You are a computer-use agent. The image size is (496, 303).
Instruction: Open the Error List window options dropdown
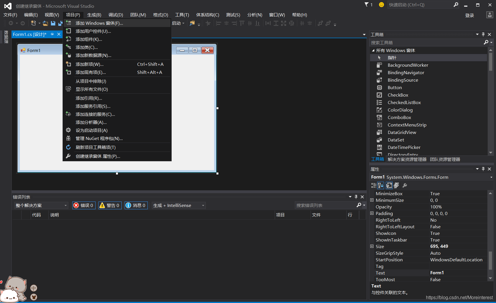tap(350, 197)
